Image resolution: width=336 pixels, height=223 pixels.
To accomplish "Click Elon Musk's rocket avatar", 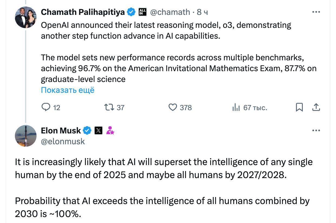I will pos(26,136).
